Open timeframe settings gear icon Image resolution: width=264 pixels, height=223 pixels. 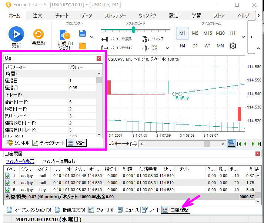(x=233, y=46)
